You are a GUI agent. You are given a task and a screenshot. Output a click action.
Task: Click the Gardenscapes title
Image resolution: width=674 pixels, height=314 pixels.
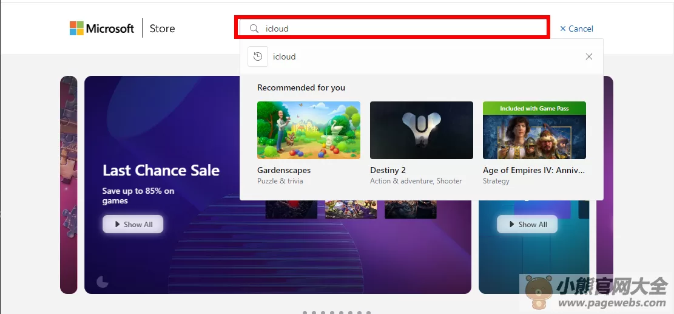click(284, 170)
